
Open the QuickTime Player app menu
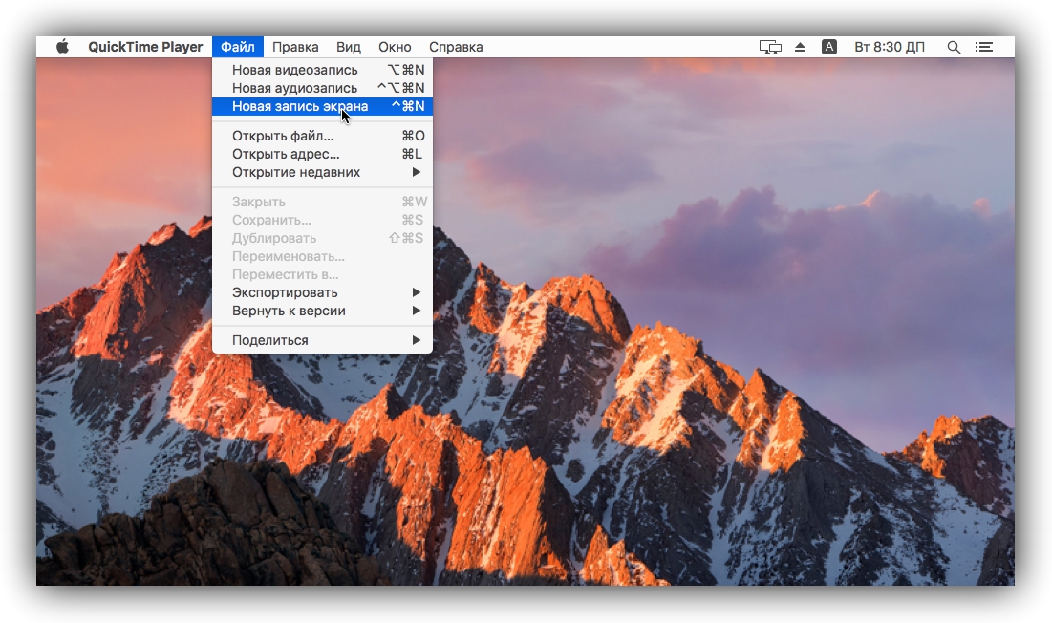coord(145,47)
